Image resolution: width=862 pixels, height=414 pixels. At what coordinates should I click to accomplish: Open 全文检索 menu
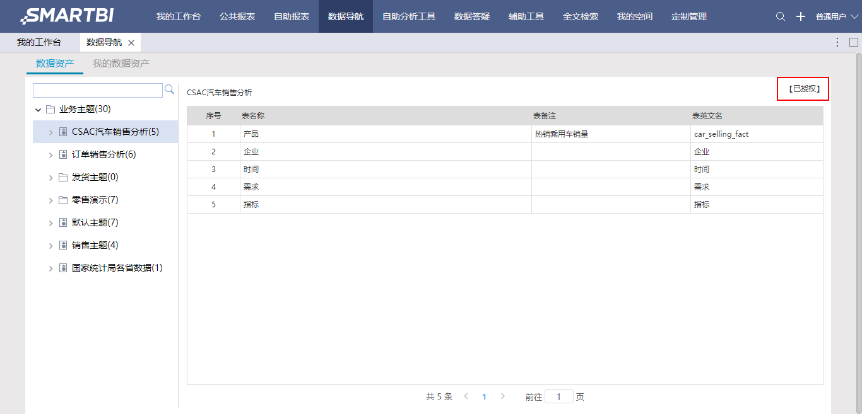(x=581, y=16)
